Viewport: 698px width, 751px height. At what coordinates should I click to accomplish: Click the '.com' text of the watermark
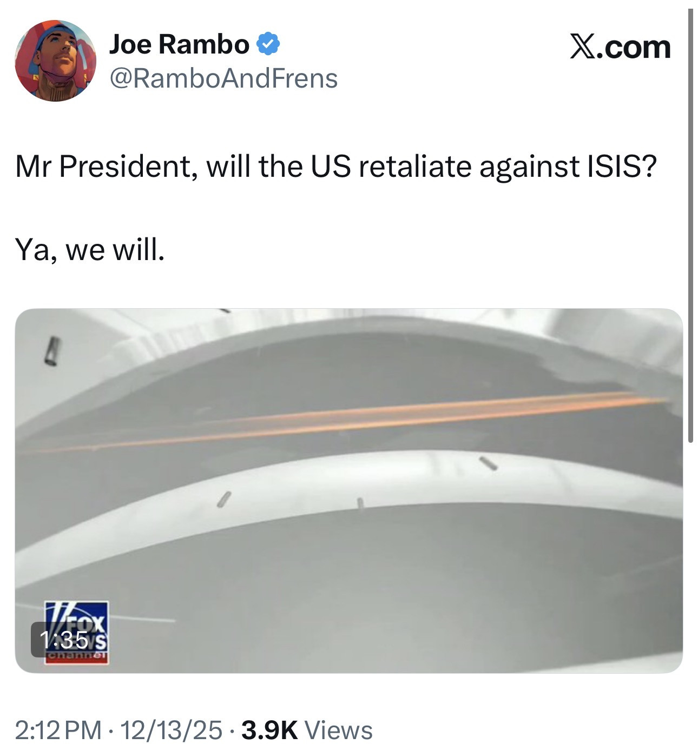pos(635,47)
